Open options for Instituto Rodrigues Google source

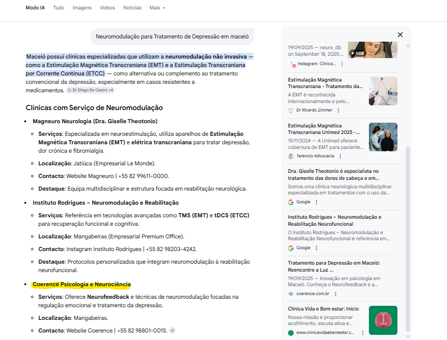(317, 248)
